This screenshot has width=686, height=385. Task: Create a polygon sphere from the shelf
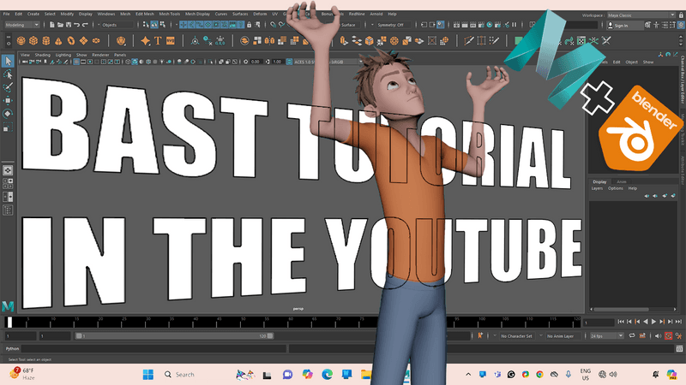[21, 40]
